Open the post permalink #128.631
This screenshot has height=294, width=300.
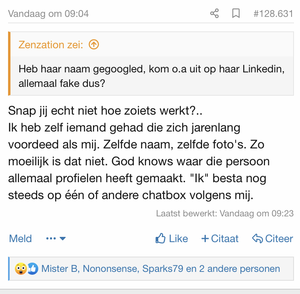(273, 14)
